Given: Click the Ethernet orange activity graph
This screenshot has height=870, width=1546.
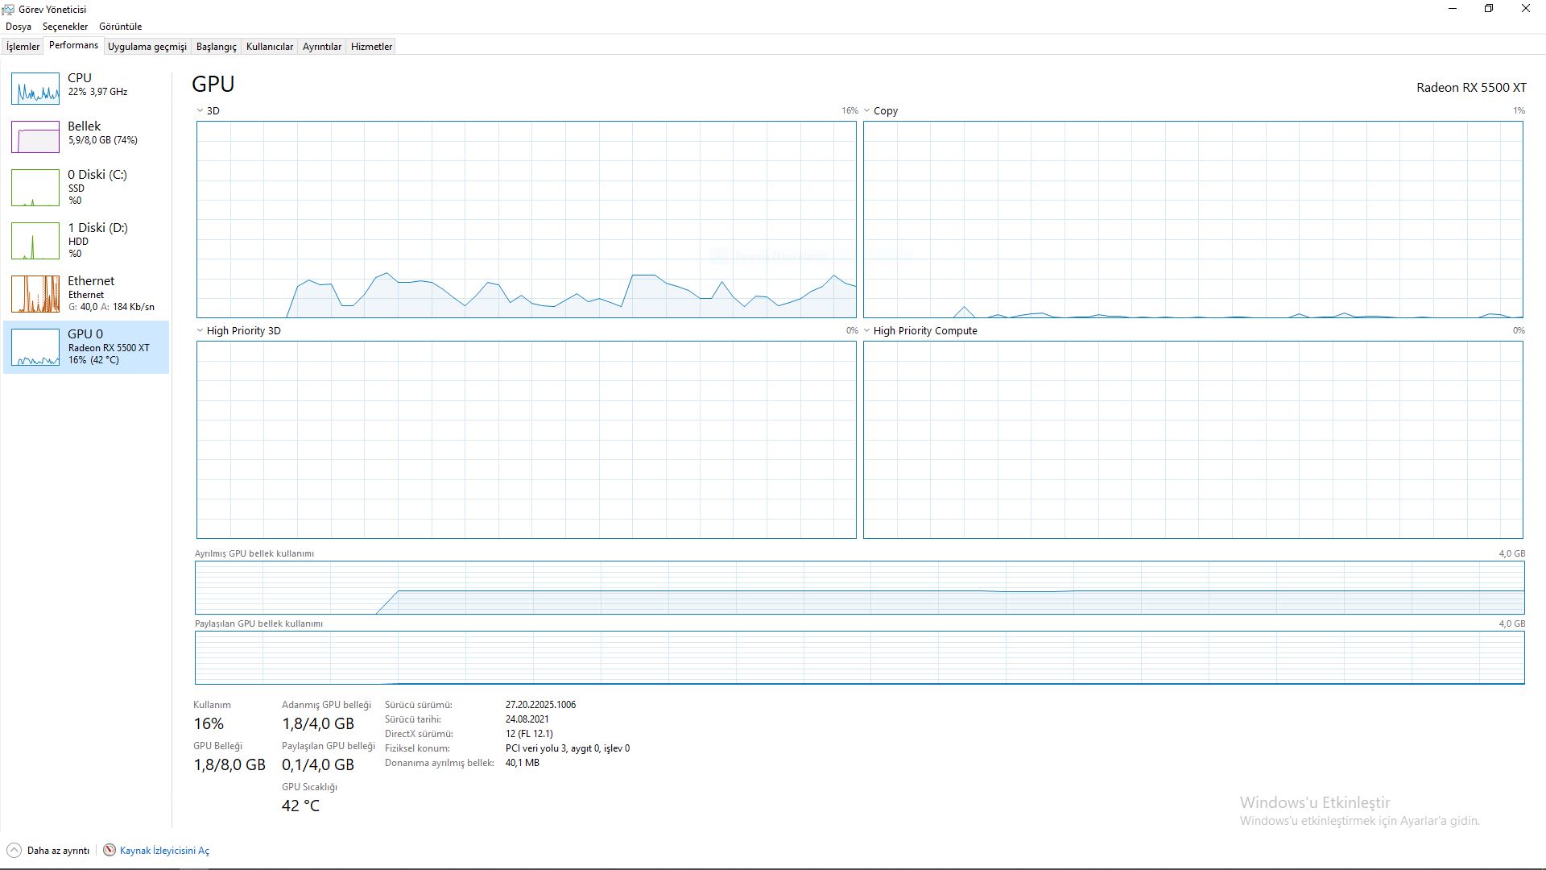Looking at the screenshot, I should 35,294.
